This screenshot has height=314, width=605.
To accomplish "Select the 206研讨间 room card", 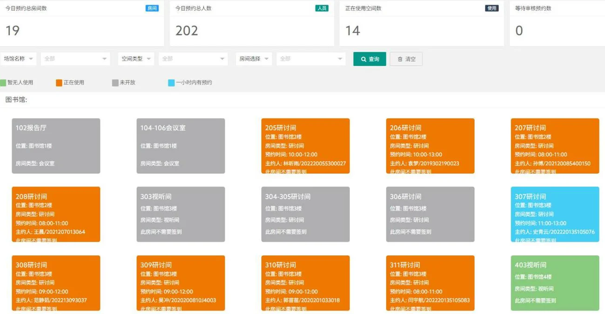I will (430, 146).
